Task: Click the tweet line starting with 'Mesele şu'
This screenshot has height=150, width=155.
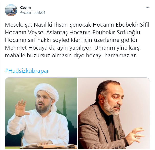Action: click(x=77, y=25)
